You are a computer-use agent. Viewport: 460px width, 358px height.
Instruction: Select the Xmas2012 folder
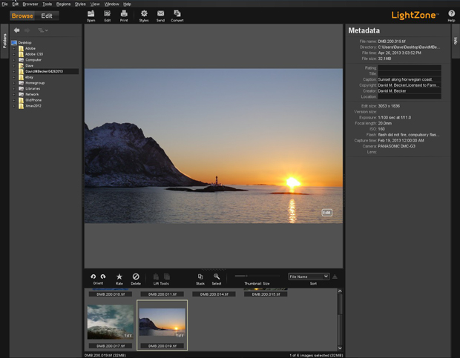pos(33,106)
